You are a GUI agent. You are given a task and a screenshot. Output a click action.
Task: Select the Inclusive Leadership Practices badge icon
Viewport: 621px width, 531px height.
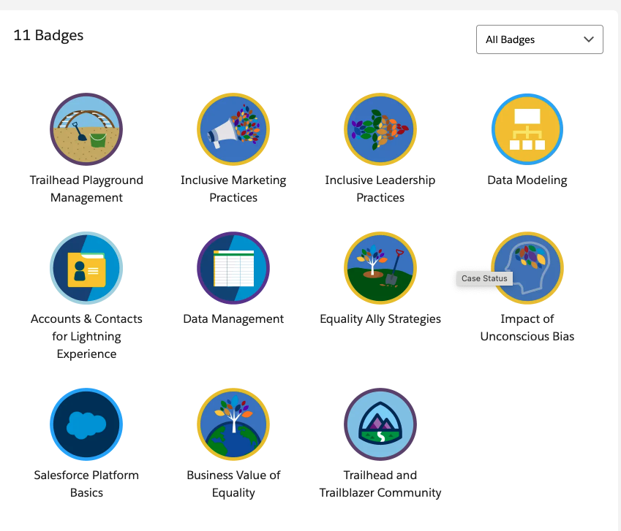[380, 129]
